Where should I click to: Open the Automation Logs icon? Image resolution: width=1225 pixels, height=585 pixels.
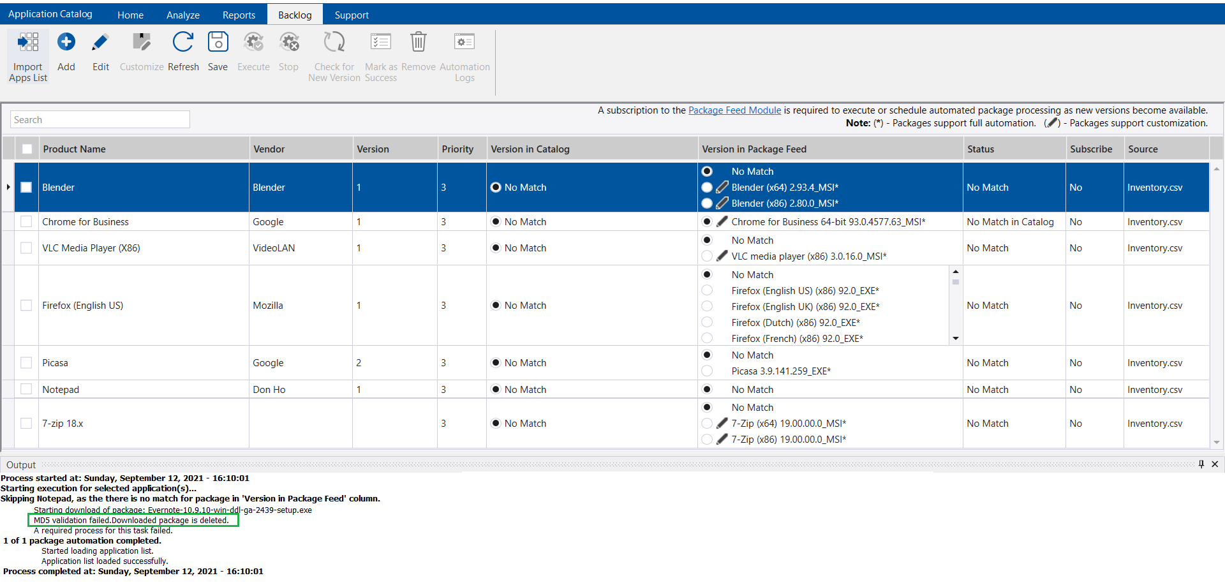pyautogui.click(x=464, y=42)
